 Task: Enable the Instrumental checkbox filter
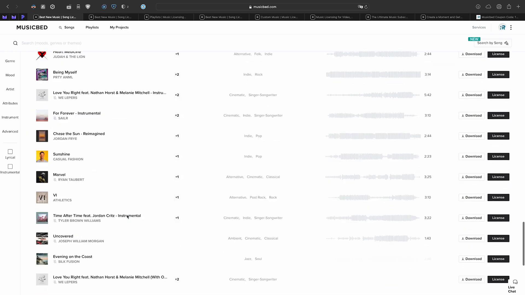(x=10, y=167)
